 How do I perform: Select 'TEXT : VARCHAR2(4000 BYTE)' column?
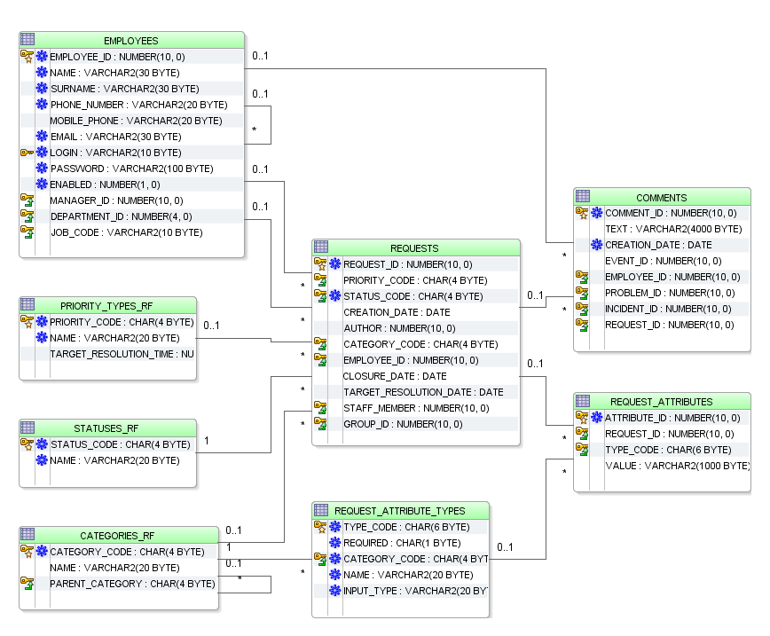[x=673, y=229]
